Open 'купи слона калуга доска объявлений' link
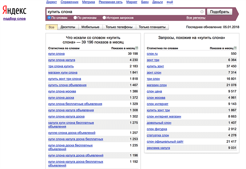The width and height of the screenshot is (246, 169). click(76, 155)
